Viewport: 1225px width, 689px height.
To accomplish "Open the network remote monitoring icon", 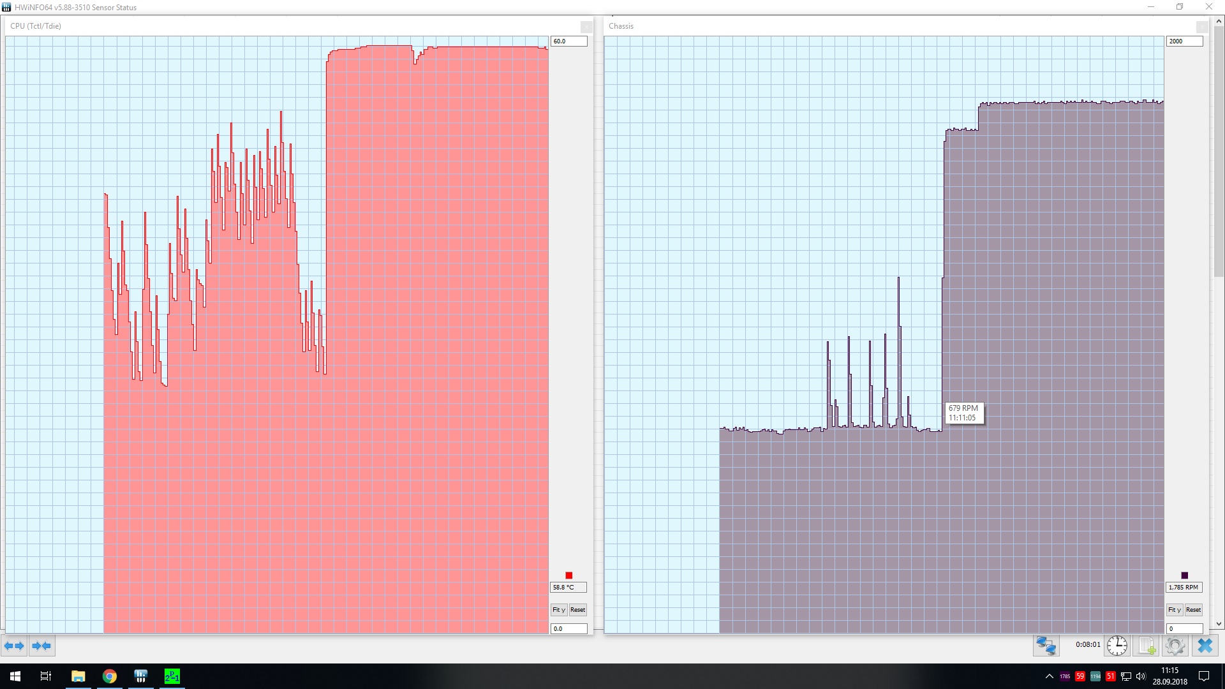I will coord(1046,646).
